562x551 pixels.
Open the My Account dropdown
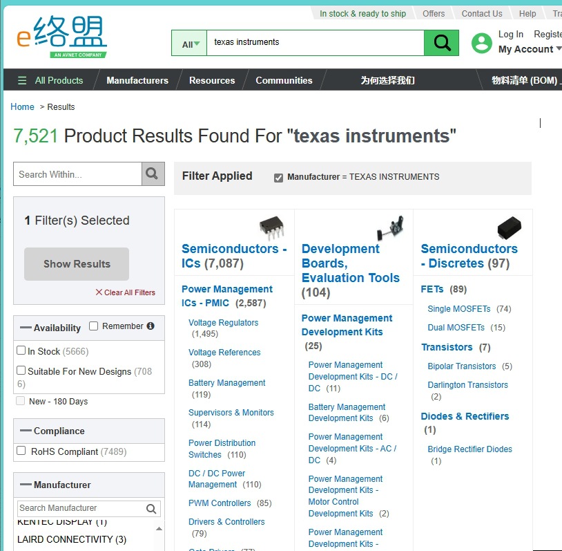(530, 49)
